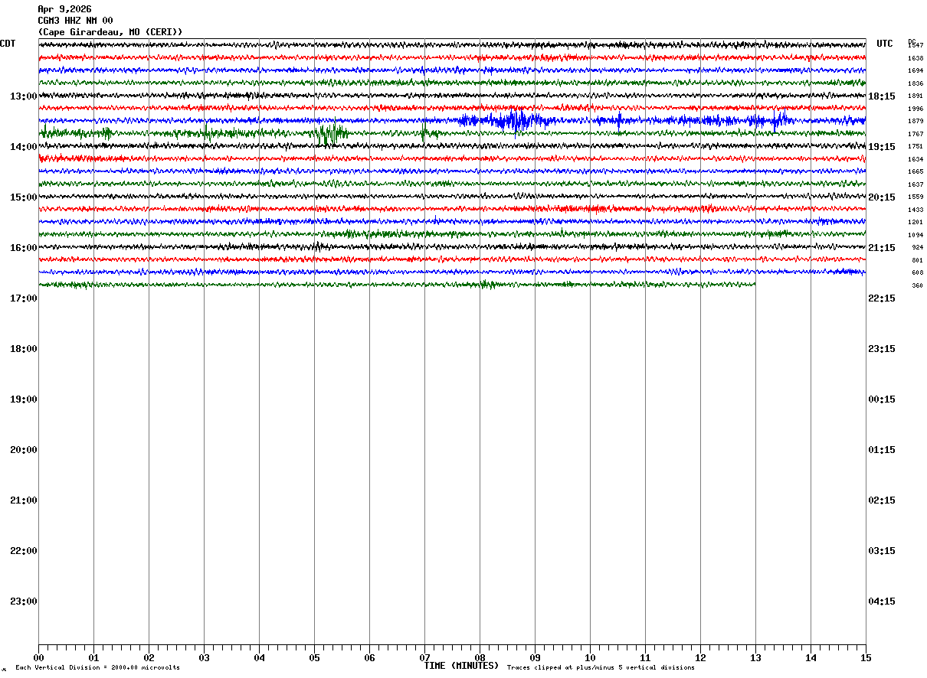Click the DC offset value 801

click(x=917, y=260)
